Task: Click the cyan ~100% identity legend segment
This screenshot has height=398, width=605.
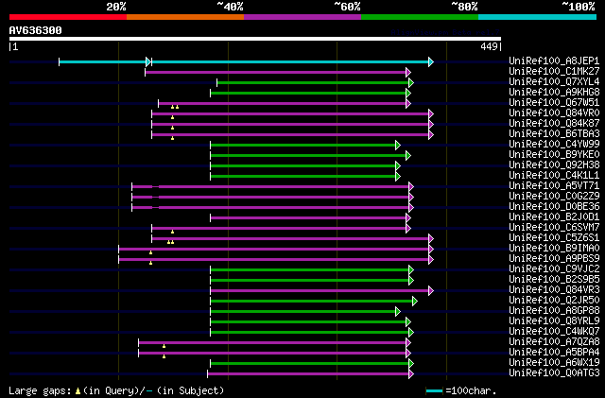Action: [538, 17]
